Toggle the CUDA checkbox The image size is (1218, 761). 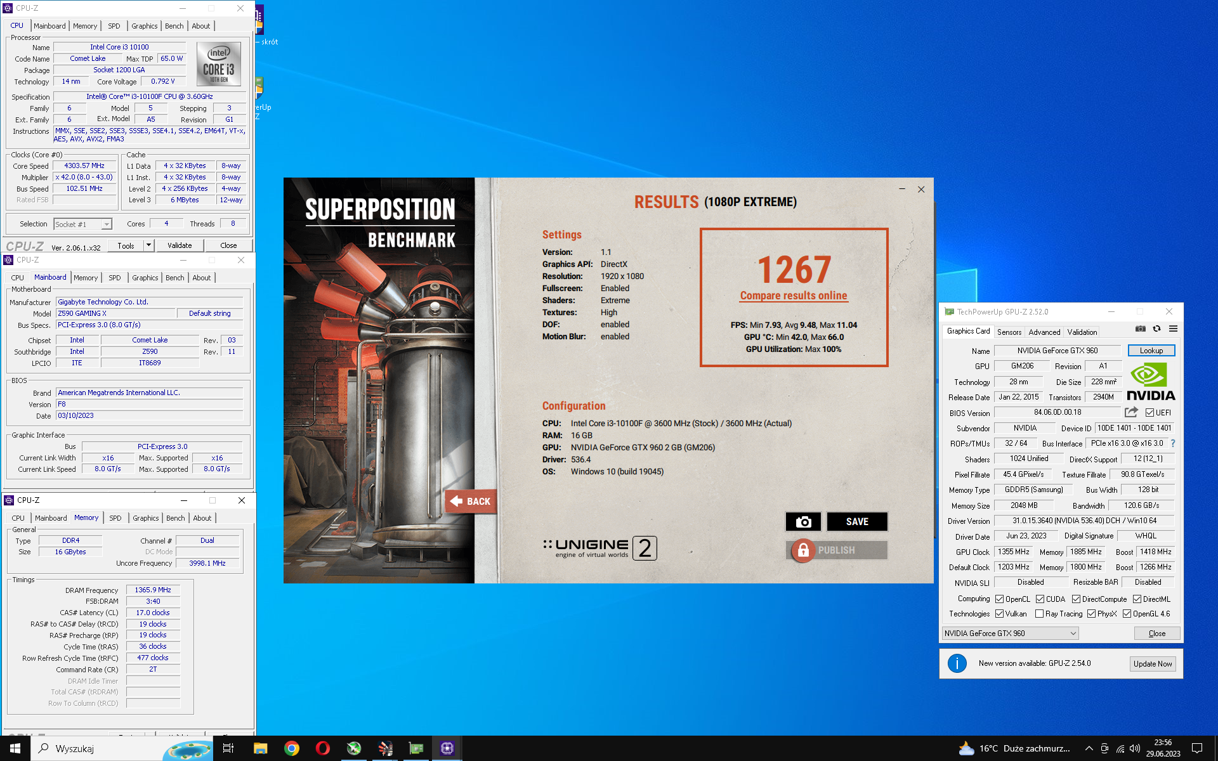tap(1040, 599)
